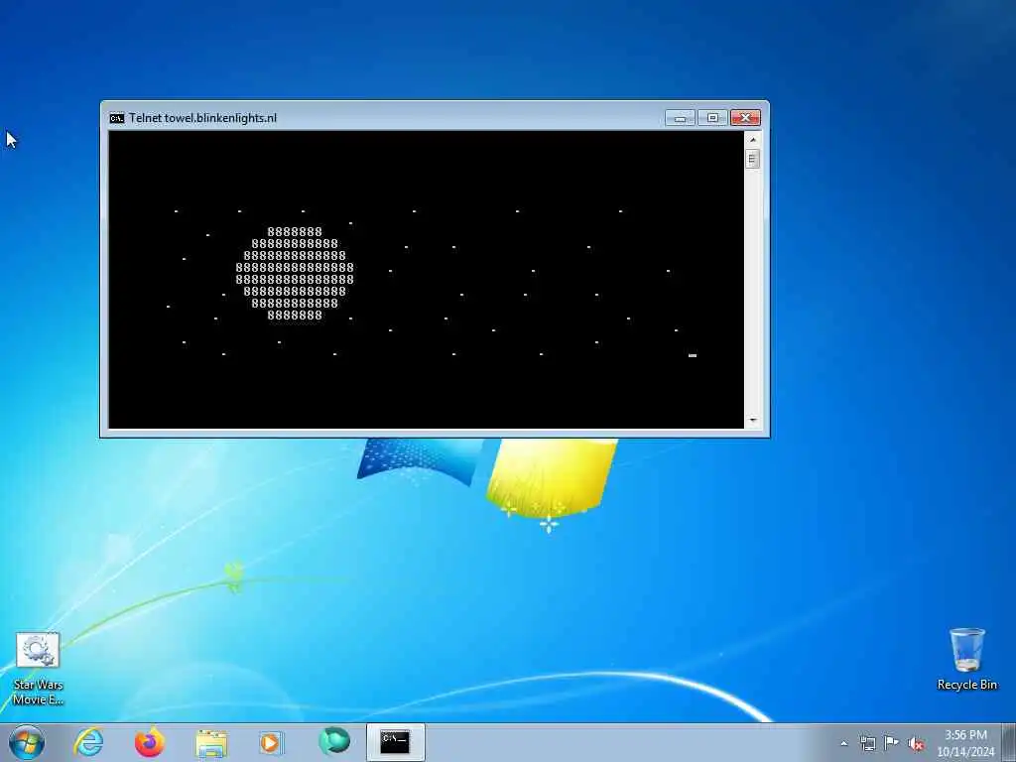This screenshot has width=1016, height=762.
Task: Close the Telnet window
Action: [x=745, y=118]
